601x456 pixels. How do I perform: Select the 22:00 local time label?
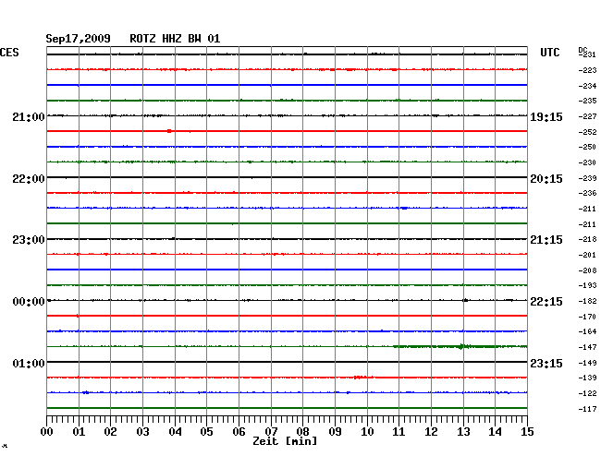(x=29, y=179)
